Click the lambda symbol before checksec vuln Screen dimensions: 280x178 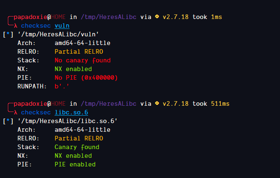tap(16, 26)
